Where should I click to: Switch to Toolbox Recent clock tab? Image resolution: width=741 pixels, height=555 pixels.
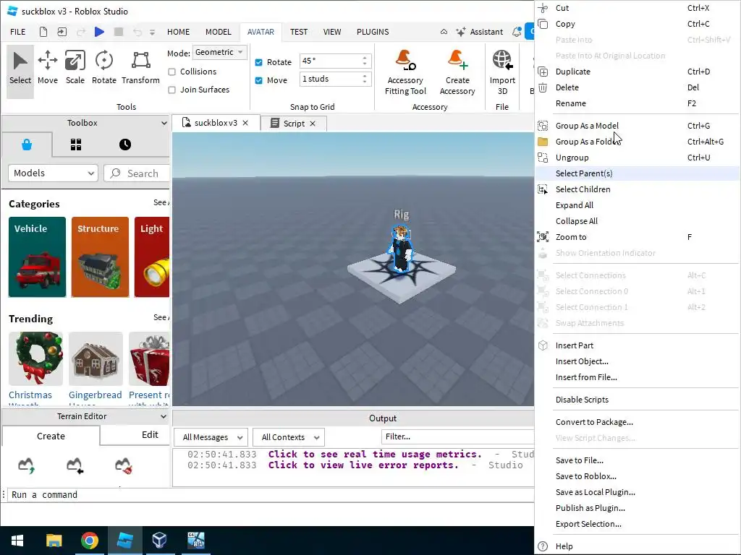click(124, 145)
